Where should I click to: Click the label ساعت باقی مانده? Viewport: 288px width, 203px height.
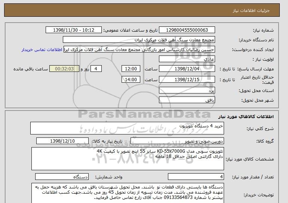click(x=31, y=69)
